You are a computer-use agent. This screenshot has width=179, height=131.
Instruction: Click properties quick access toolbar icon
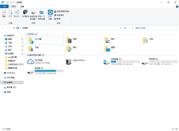tap(8, 2)
